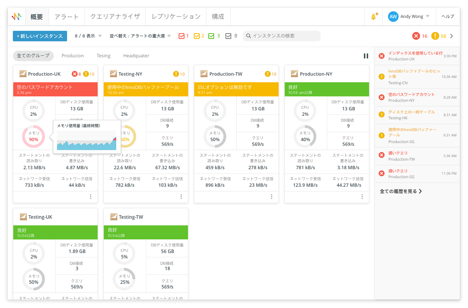Click the error icon beside the Production-TW slow query alert
This screenshot has width=468, height=308.
click(x=381, y=156)
